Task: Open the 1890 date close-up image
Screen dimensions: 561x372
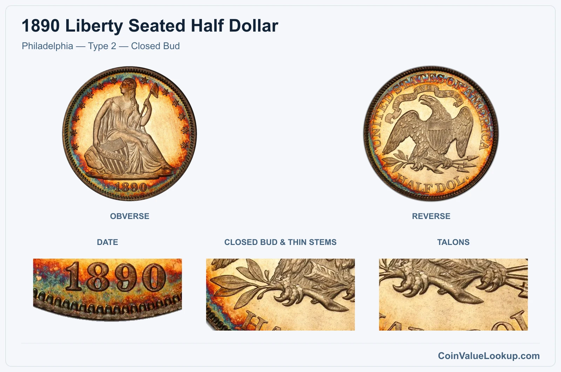Action: click(108, 290)
